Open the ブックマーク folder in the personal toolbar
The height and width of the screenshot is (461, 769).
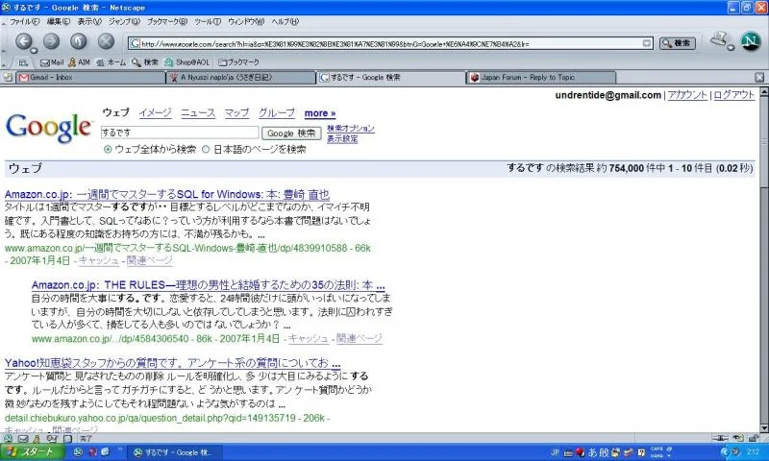tap(238, 62)
